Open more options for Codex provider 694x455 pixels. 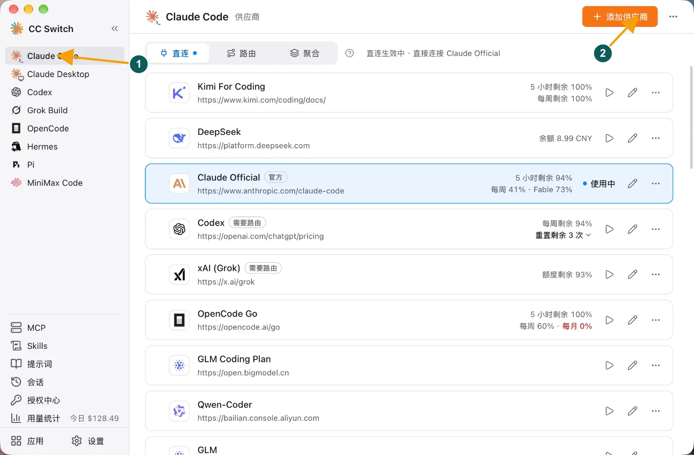[656, 229]
